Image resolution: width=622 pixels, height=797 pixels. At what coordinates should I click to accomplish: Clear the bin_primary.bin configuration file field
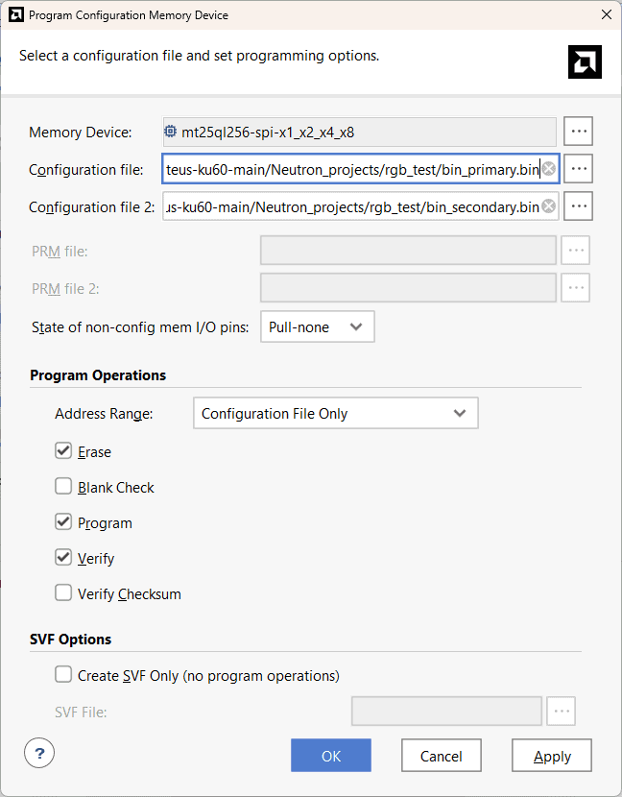[x=549, y=169]
